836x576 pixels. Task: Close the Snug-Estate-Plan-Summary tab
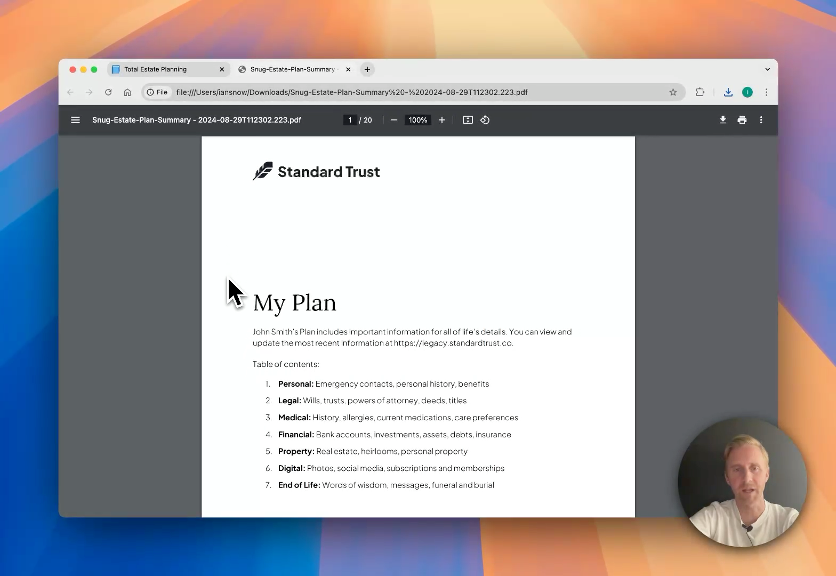[348, 69]
